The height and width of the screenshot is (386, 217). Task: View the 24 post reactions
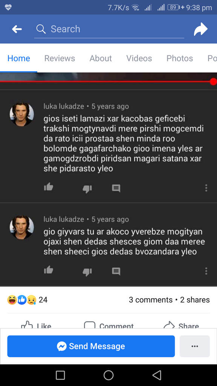point(27,300)
